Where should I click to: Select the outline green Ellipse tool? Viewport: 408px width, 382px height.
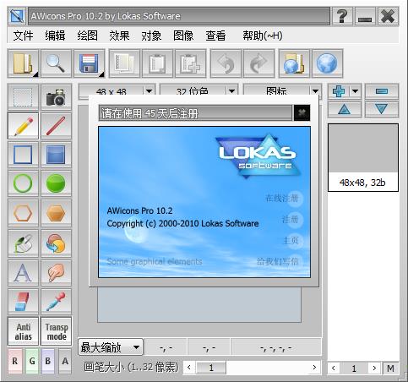(x=23, y=183)
